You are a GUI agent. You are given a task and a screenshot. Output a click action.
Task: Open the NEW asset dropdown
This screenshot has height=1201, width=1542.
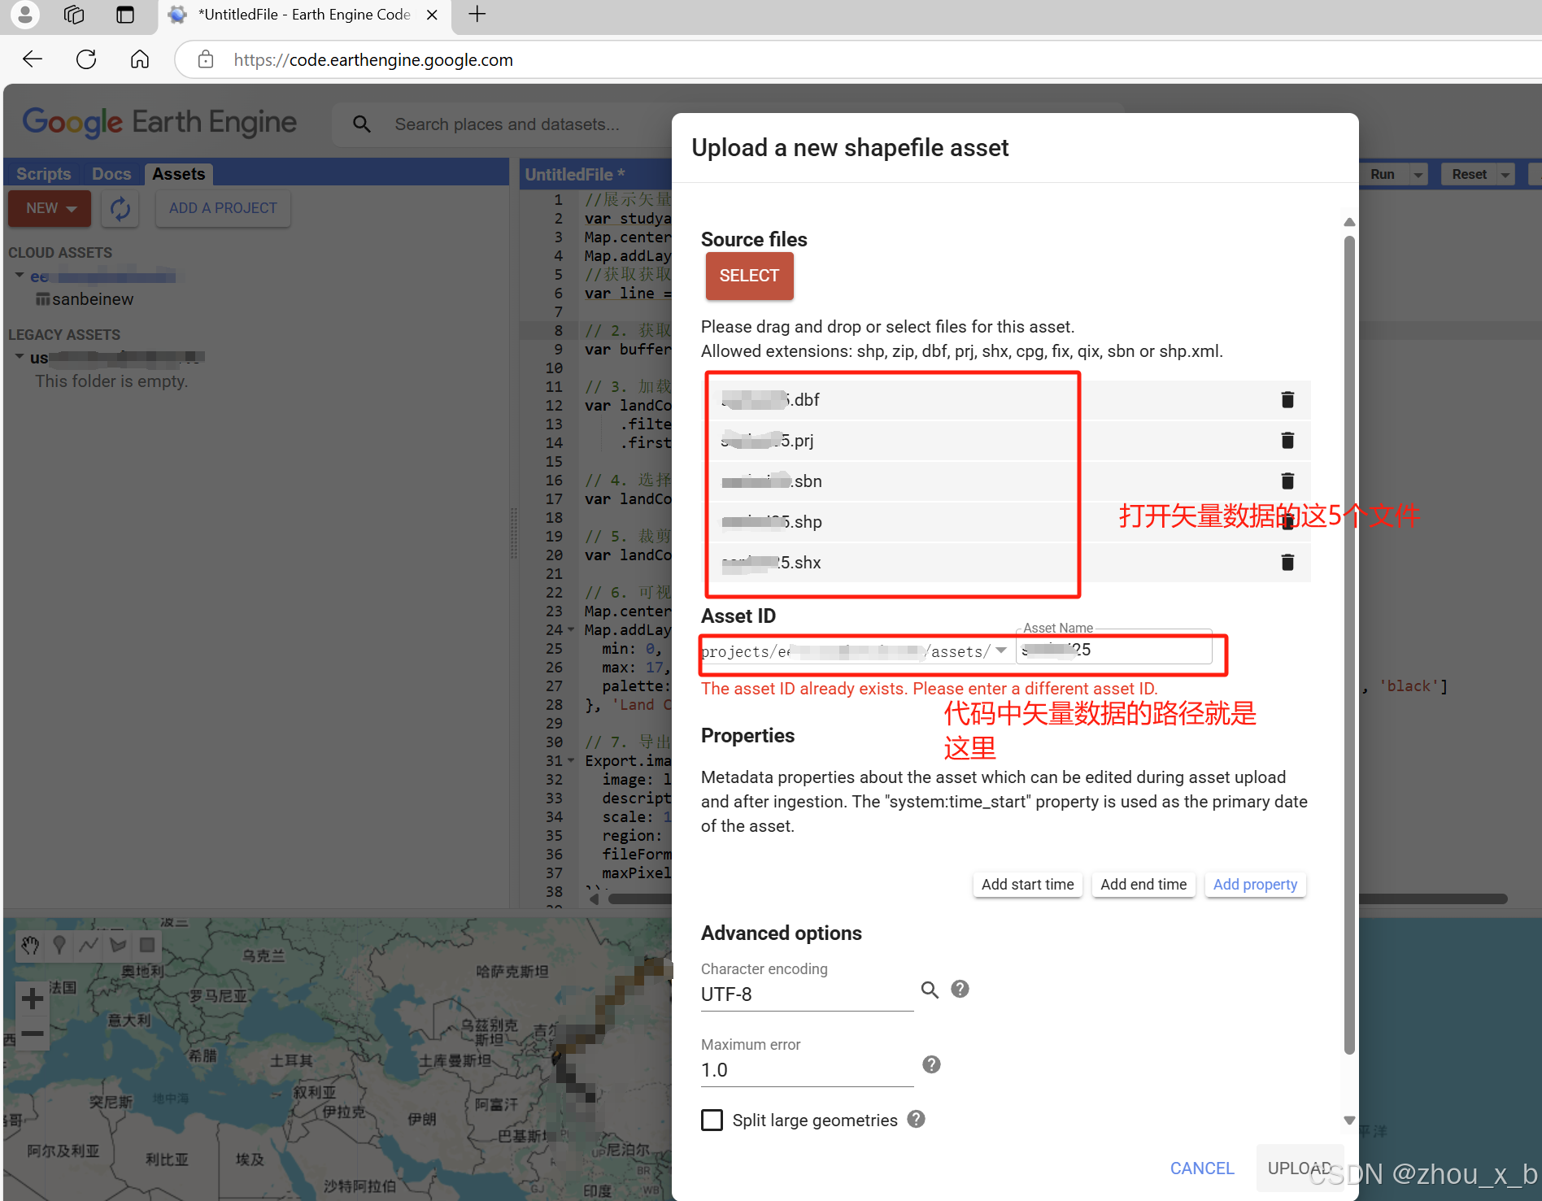click(x=50, y=209)
